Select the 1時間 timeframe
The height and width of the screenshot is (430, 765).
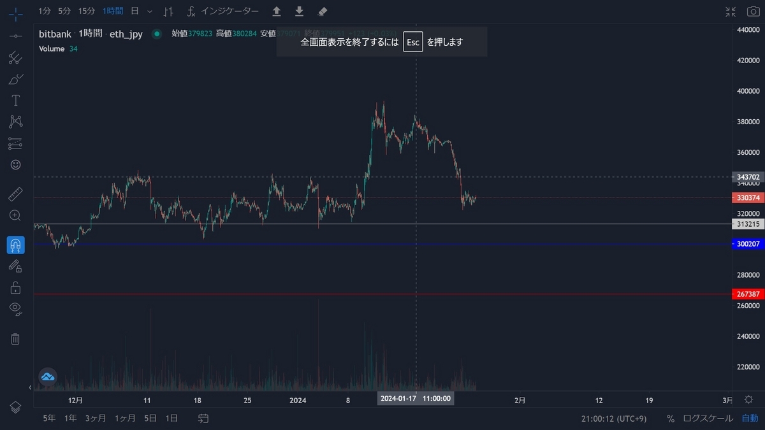[x=113, y=11]
